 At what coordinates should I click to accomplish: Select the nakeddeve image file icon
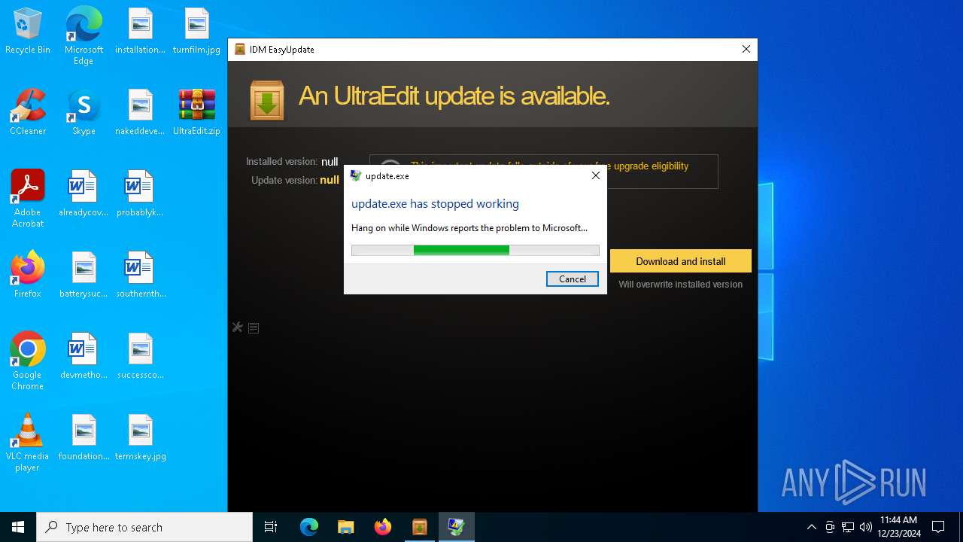pos(140,113)
